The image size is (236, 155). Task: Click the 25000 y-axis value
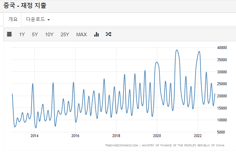click(x=222, y=84)
